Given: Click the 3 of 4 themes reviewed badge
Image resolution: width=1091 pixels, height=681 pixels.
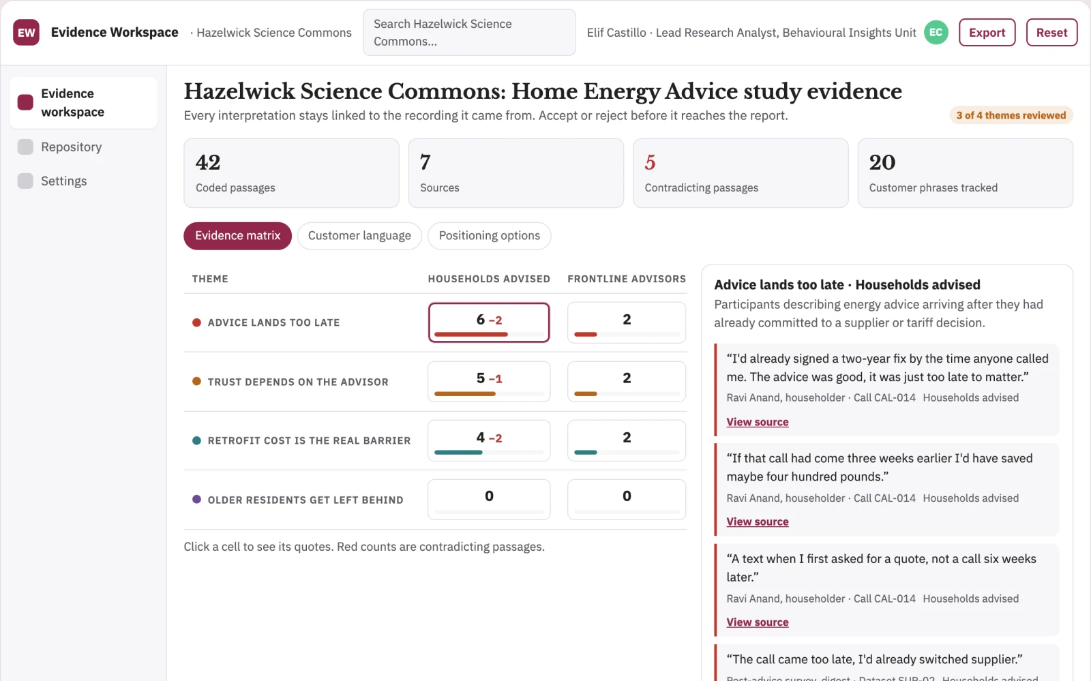Looking at the screenshot, I should 1011,115.
